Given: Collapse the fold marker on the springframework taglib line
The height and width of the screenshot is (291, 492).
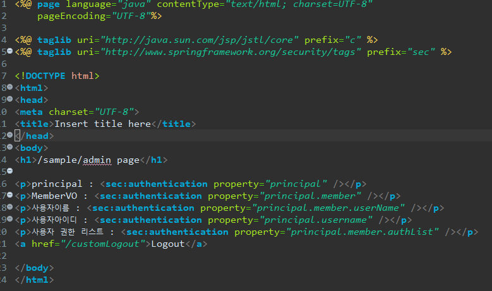Looking at the screenshot, I should coord(9,50).
